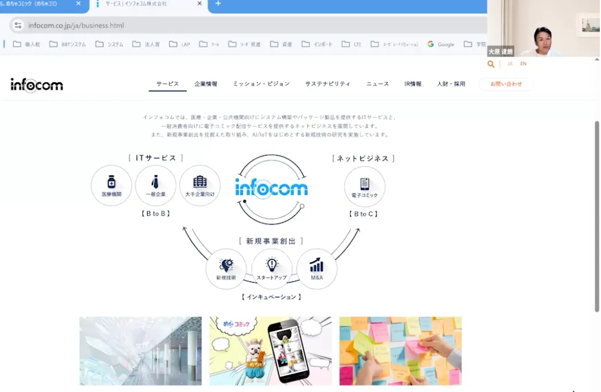Open the 人財・採用 navigation item
The width and height of the screenshot is (601, 392).
point(451,83)
